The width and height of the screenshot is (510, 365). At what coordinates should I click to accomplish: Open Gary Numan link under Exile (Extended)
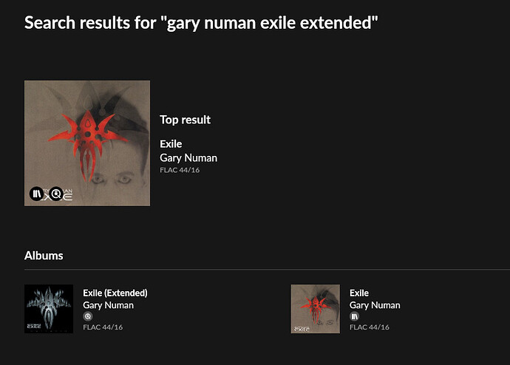coord(109,305)
